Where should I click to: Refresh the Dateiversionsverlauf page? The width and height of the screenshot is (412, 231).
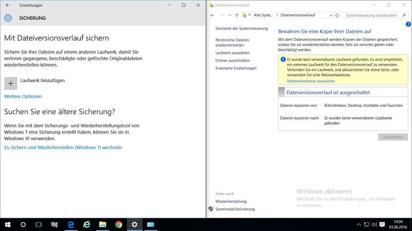(x=337, y=15)
